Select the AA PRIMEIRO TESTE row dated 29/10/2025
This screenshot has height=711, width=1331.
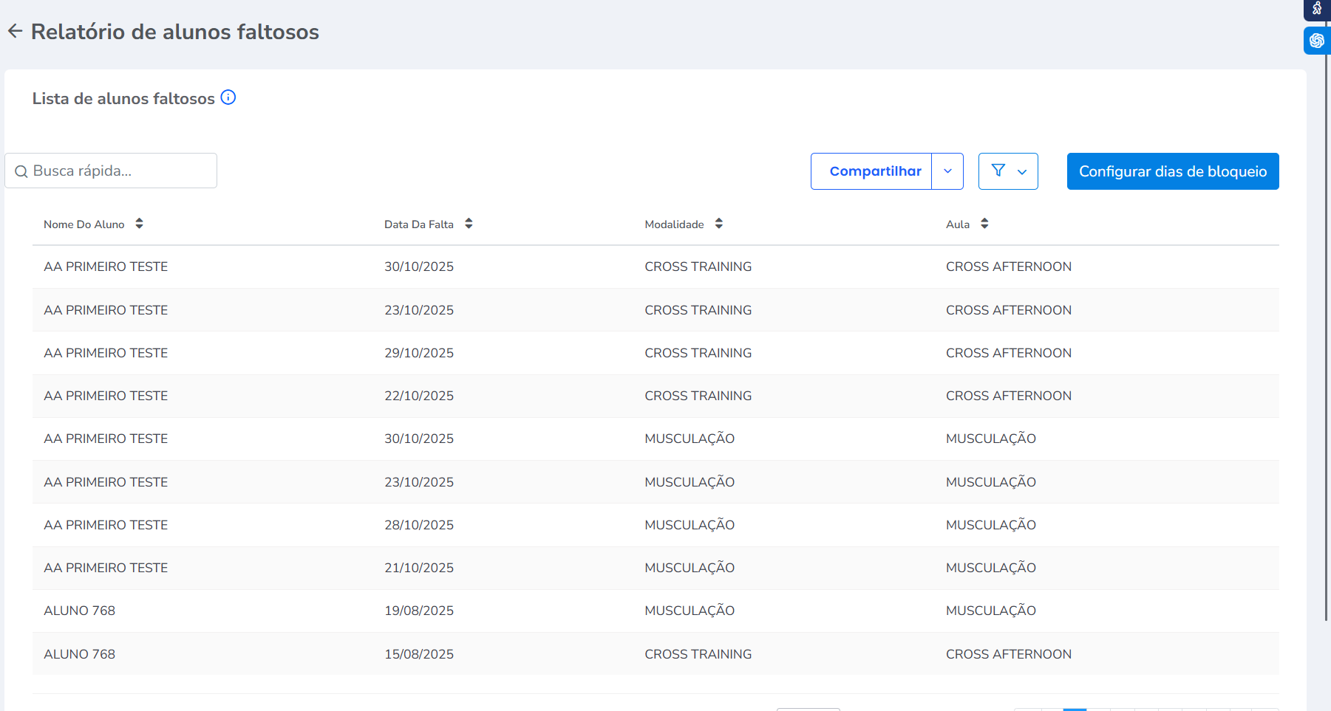[x=418, y=353]
